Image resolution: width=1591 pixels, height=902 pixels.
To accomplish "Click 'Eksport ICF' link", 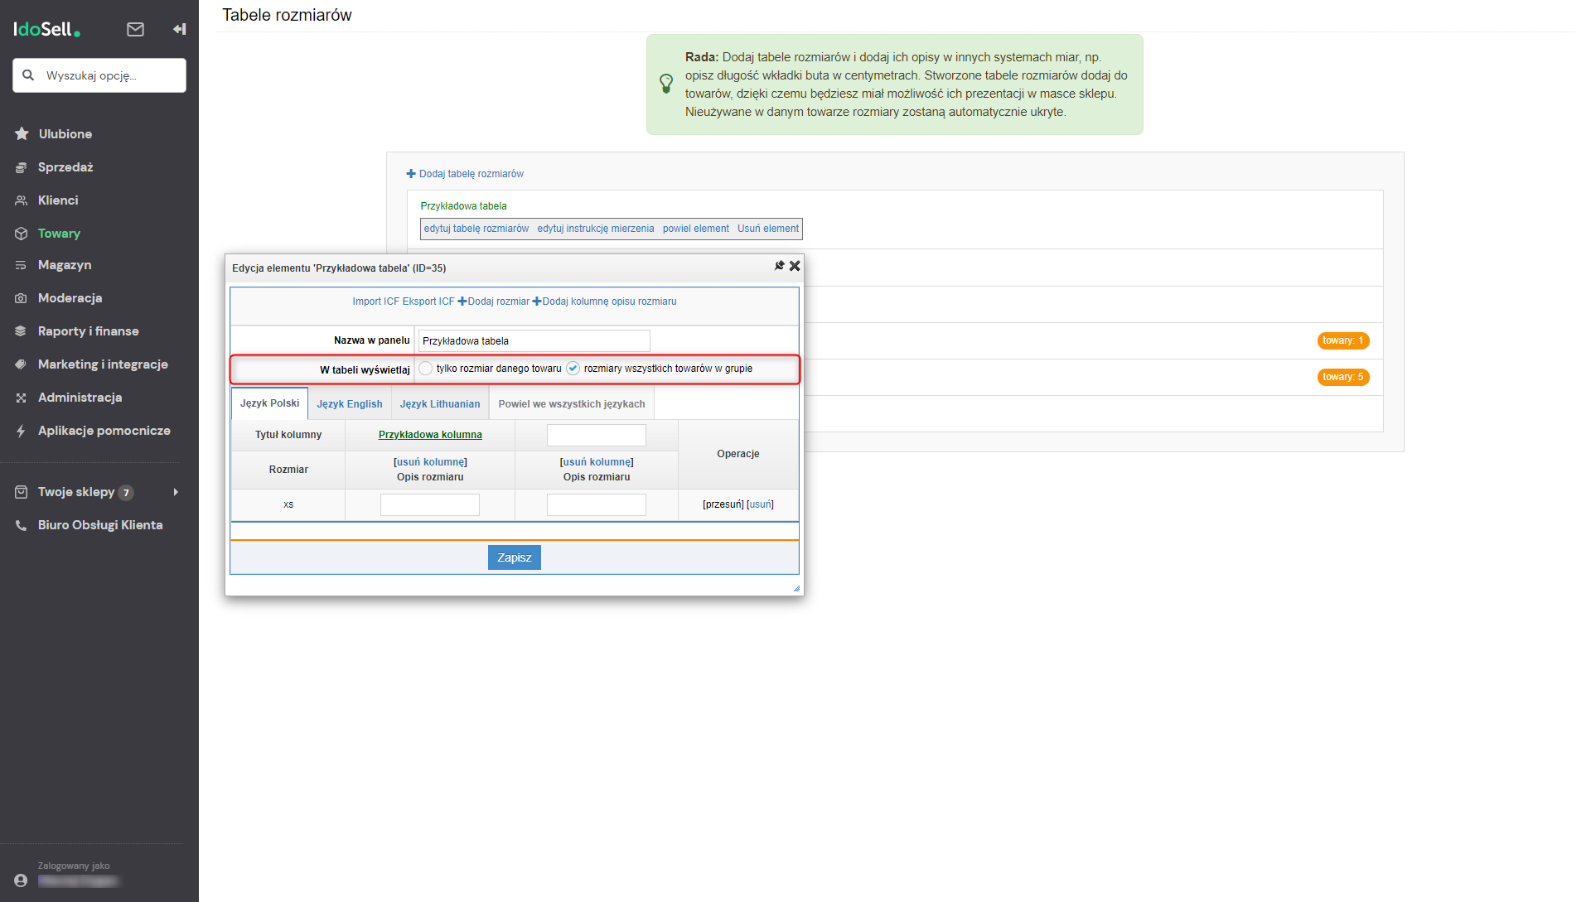I will coord(428,301).
